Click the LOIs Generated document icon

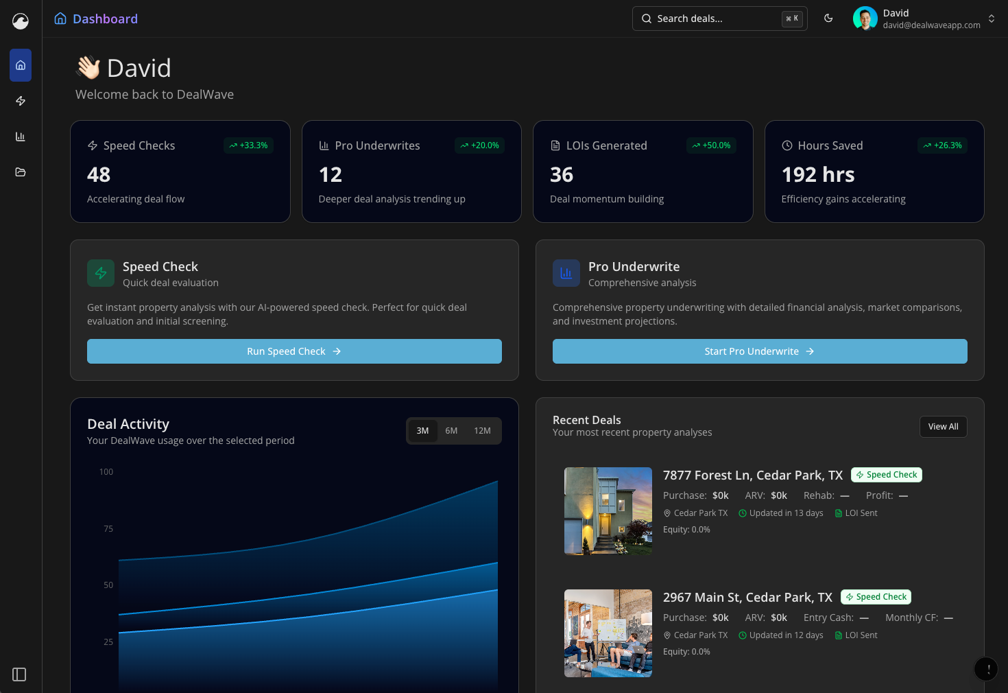[x=555, y=145]
